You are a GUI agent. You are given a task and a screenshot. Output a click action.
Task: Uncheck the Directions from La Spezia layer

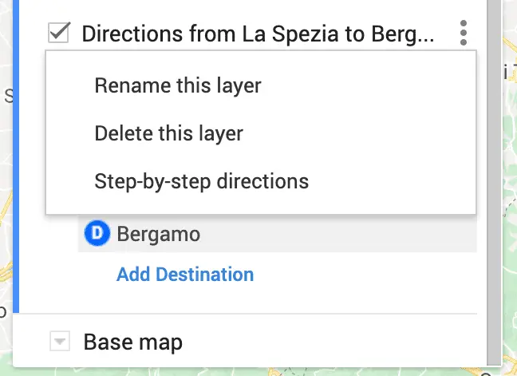(x=59, y=32)
